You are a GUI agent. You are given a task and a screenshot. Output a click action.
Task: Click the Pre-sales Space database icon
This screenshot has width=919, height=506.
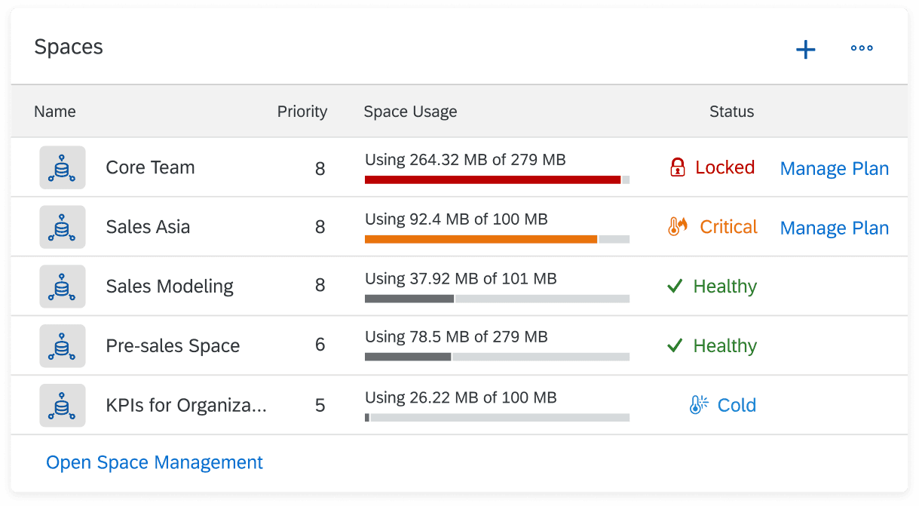point(63,346)
